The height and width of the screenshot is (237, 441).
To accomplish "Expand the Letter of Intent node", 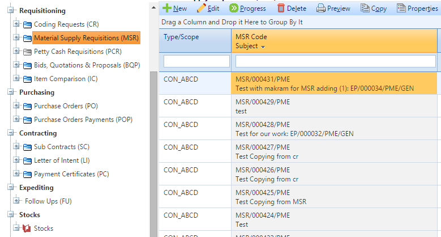I will [16, 160].
